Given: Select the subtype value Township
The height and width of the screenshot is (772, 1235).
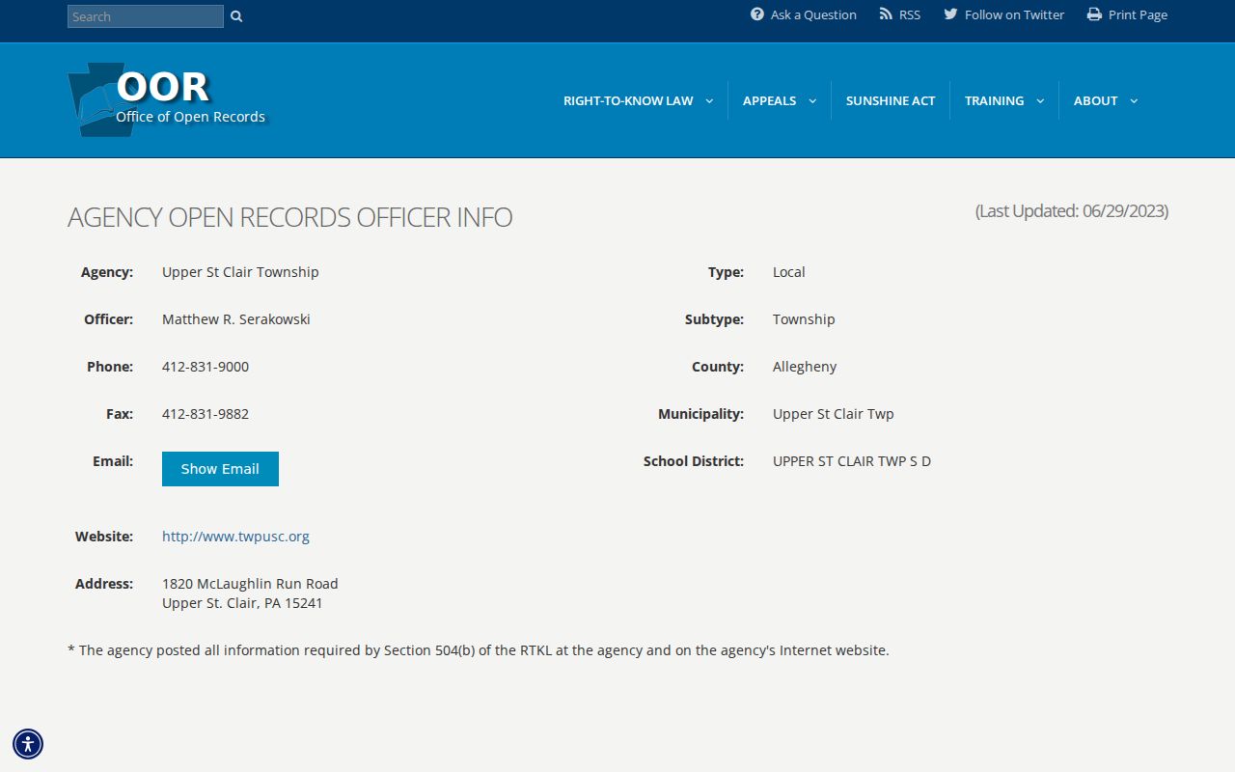Looking at the screenshot, I should (x=804, y=319).
